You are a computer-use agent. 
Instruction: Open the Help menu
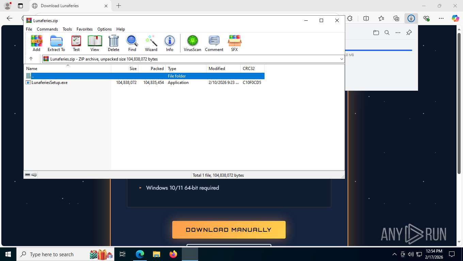[x=121, y=29]
